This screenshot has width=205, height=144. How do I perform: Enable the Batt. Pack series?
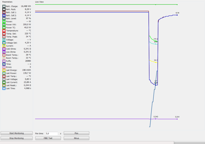click(4, 9)
